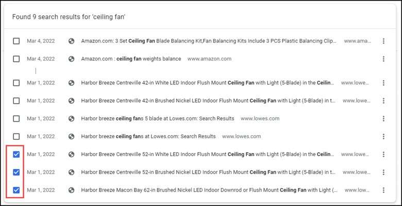Open Harbor breeze ceiling fans 5 blade search link
This screenshot has width=402, height=206.
point(158,119)
